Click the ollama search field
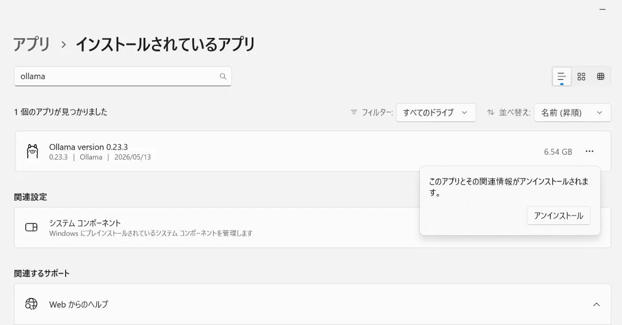Screen dimensions: 622x325 123,76
